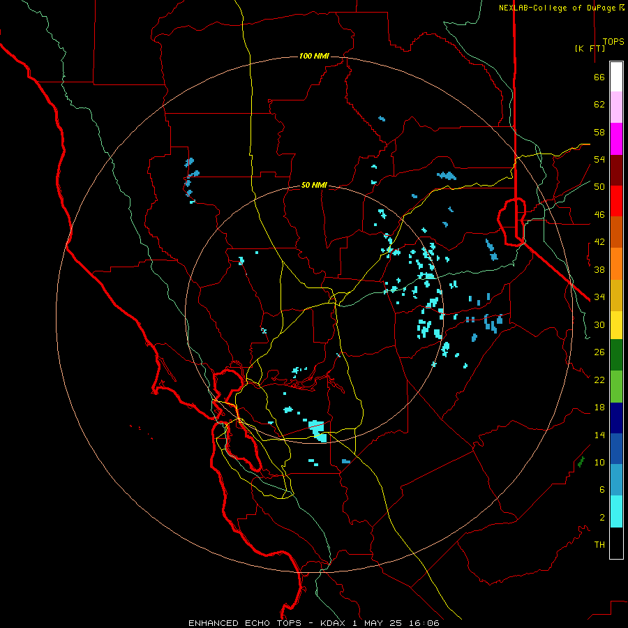Click the black threshold swatch at legend bottom

point(616,543)
